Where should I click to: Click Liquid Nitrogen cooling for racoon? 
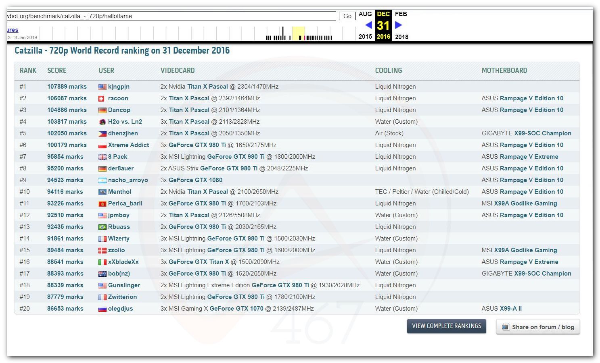(x=395, y=98)
